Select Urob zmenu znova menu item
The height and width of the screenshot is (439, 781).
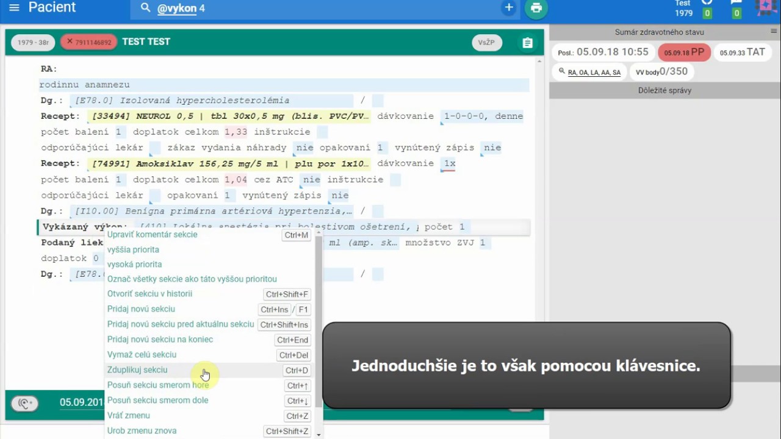tap(210, 431)
